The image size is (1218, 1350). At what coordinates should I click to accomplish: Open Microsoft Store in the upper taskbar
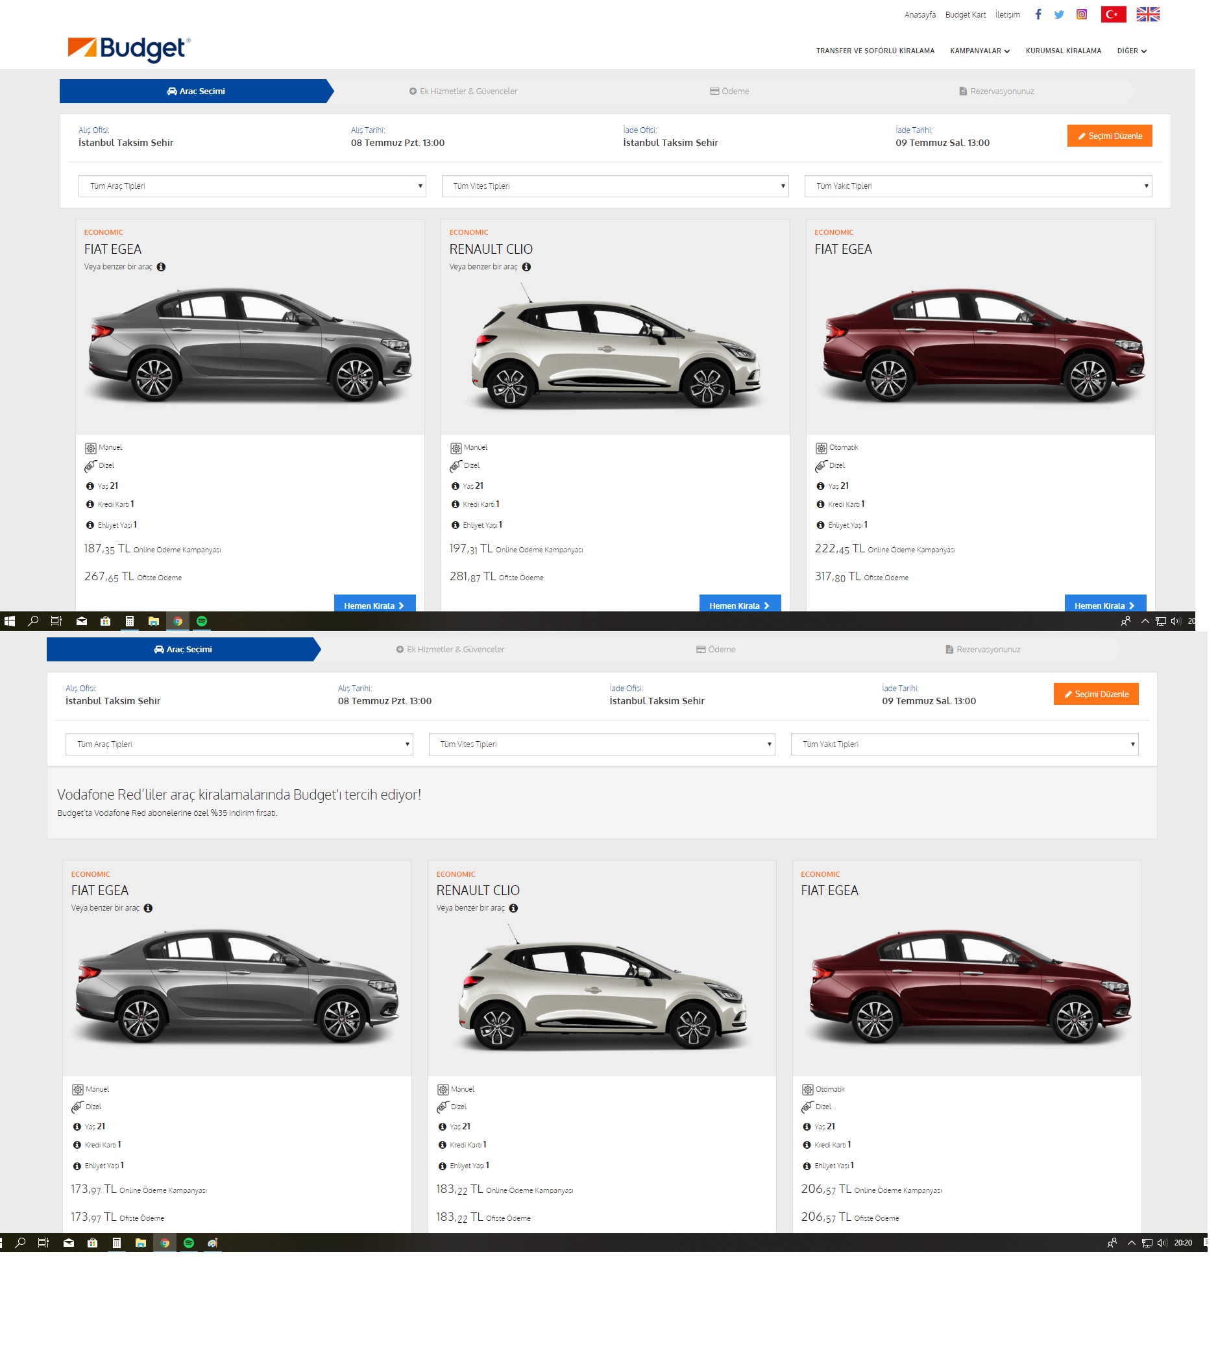(x=105, y=620)
